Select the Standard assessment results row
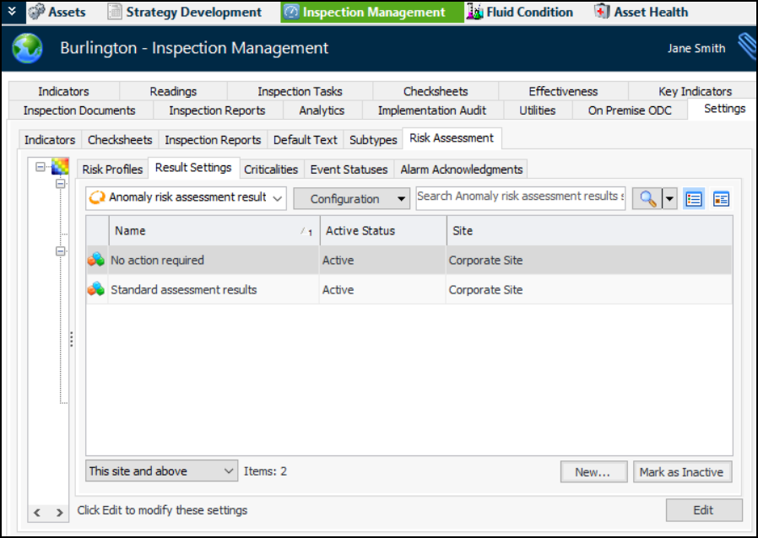The width and height of the screenshot is (758, 538). 409,290
